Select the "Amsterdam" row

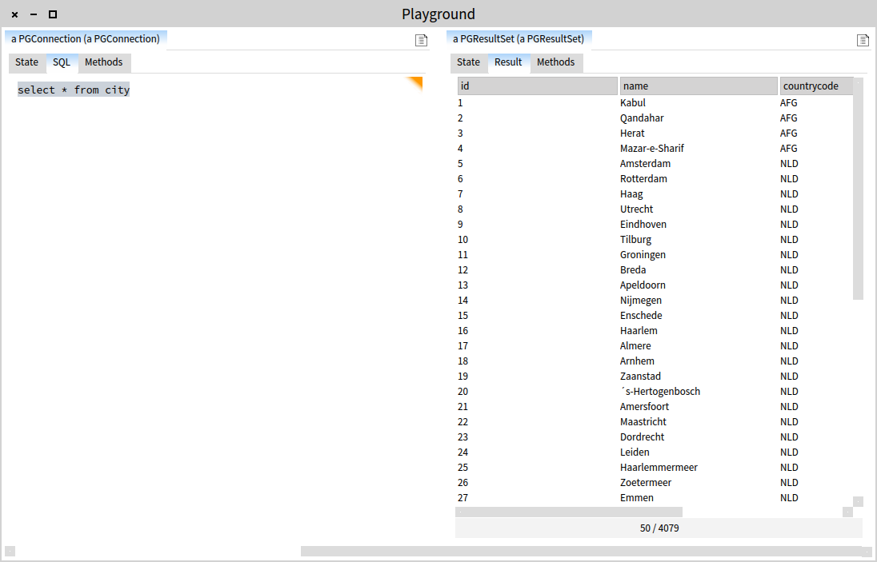[x=655, y=164]
